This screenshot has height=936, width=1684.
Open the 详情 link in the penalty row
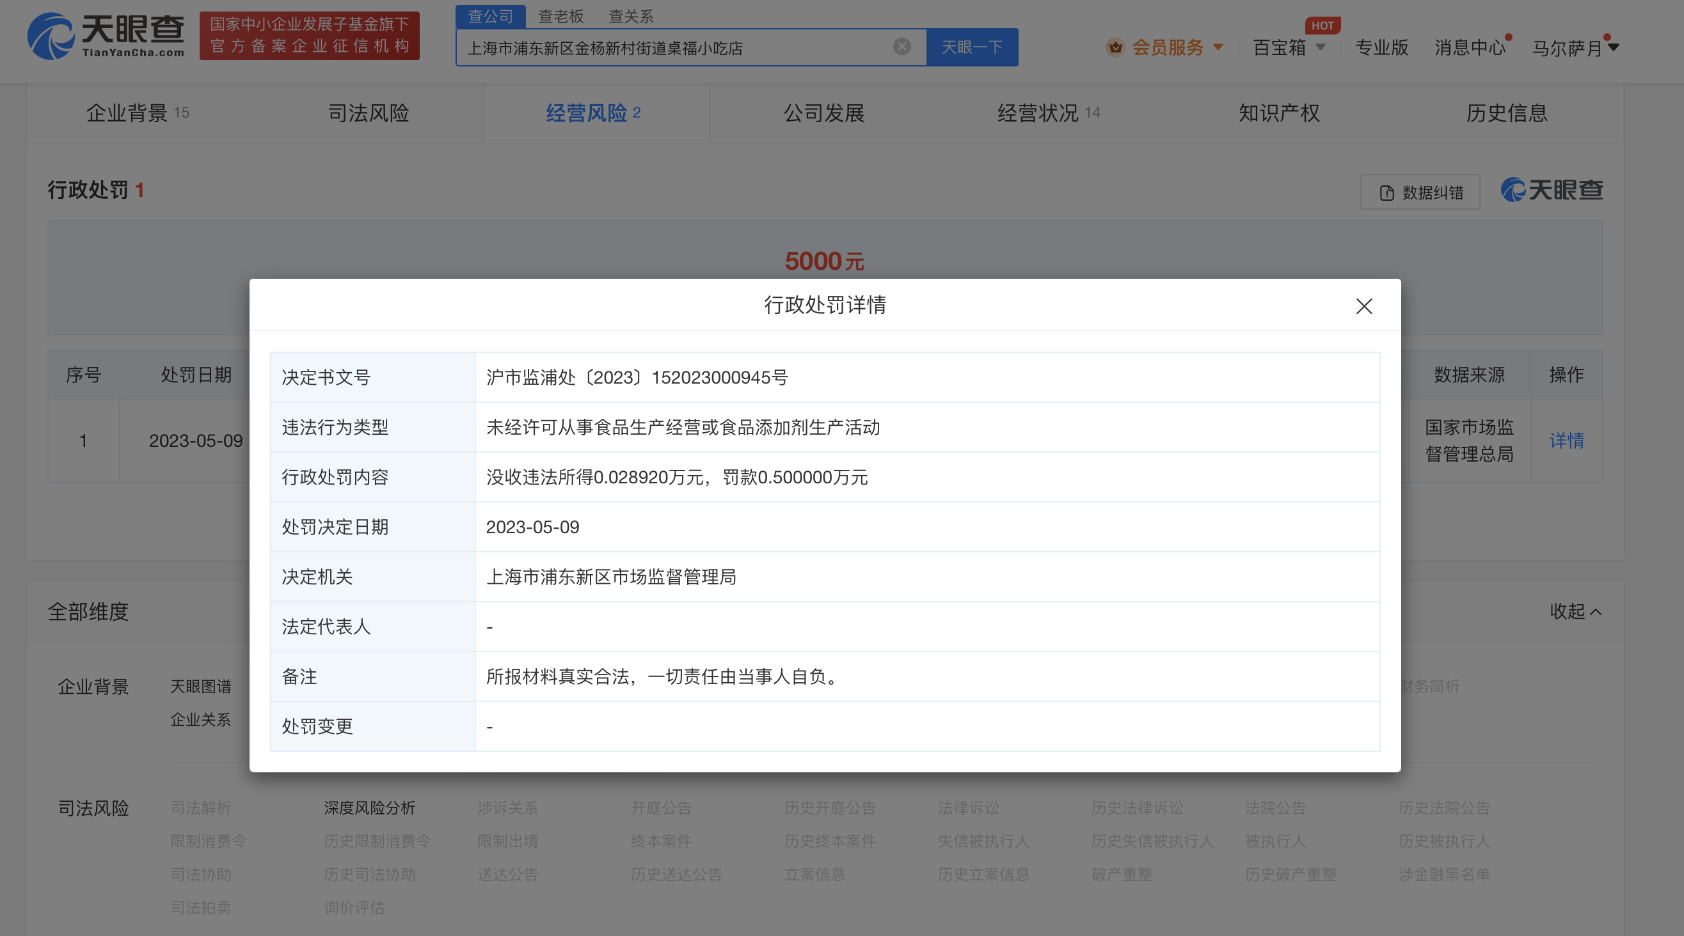coord(1568,441)
